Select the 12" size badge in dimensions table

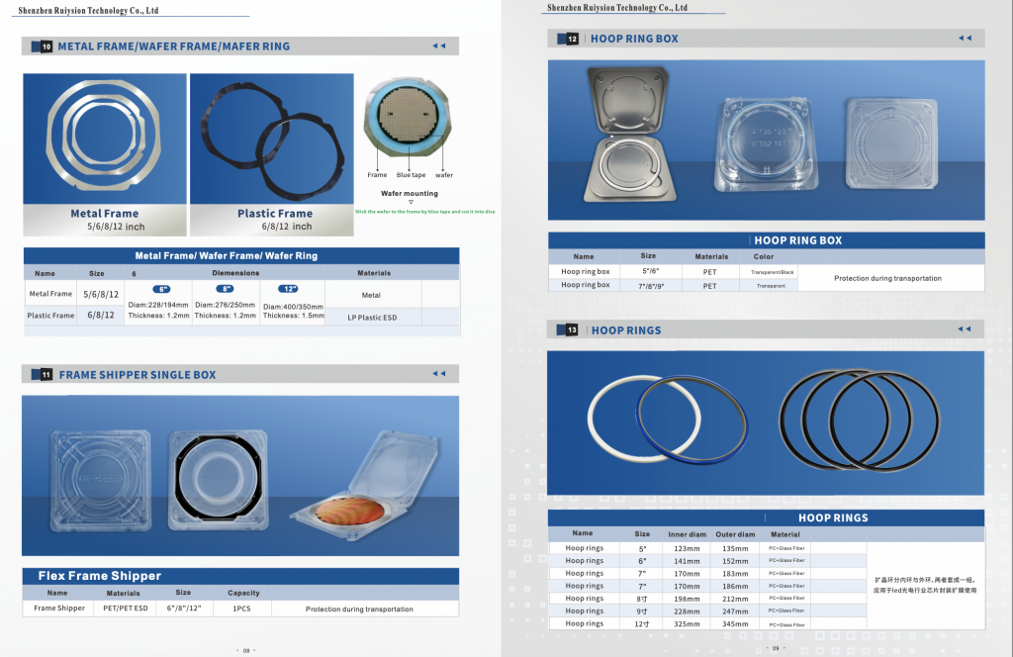(288, 289)
